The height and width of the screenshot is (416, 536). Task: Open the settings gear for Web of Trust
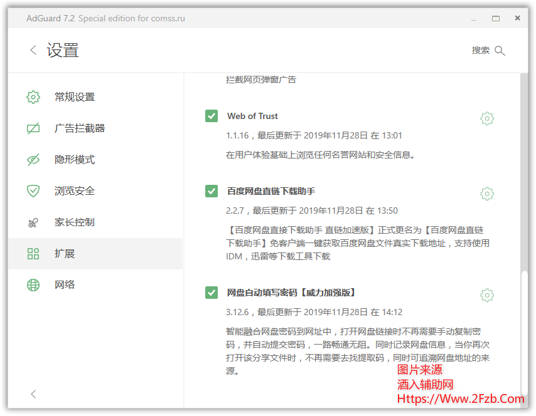(487, 118)
